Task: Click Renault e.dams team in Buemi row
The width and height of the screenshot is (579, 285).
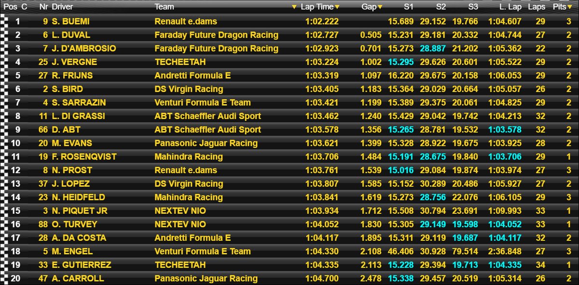Action: [x=186, y=21]
